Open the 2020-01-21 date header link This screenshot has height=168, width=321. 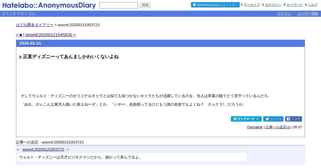coord(30,43)
